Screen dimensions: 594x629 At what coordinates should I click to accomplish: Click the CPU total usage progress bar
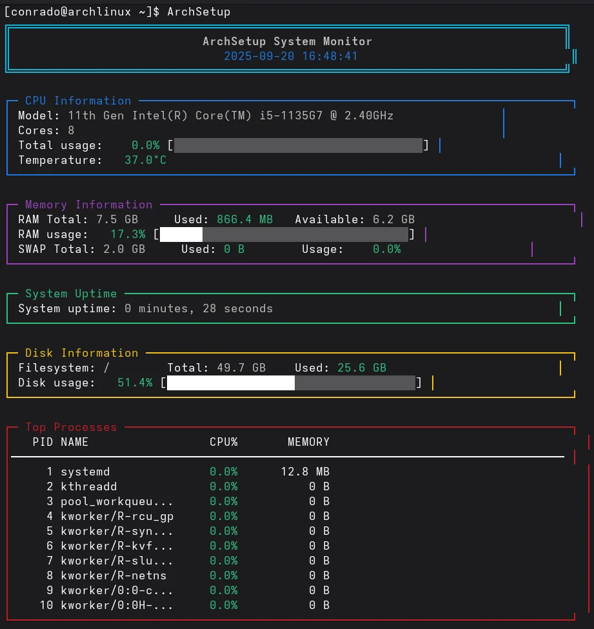tap(298, 145)
